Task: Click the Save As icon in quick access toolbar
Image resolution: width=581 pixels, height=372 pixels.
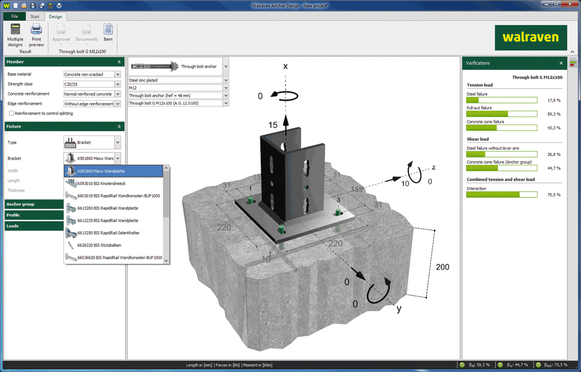Action: [41, 6]
